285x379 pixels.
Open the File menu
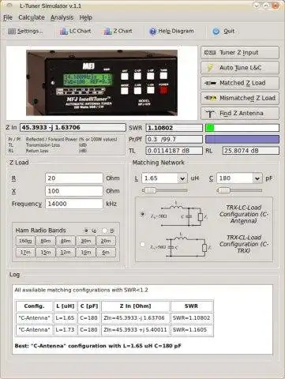(8, 17)
